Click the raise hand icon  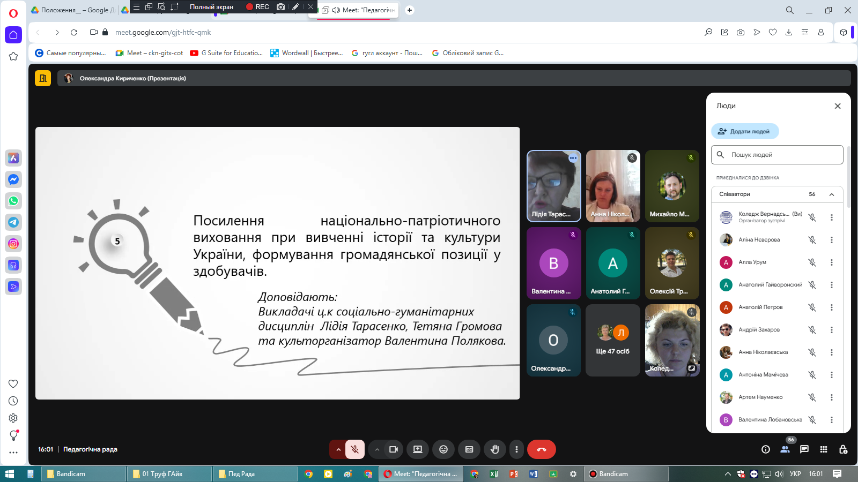pyautogui.click(x=494, y=449)
